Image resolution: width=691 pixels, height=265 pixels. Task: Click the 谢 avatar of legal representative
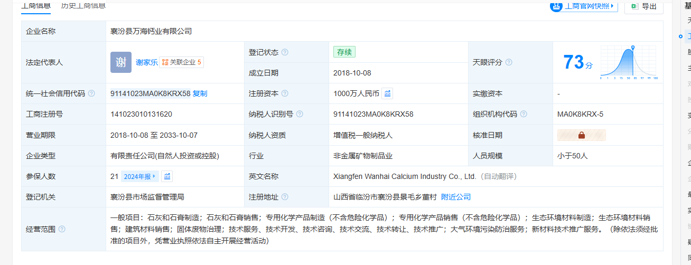[121, 62]
